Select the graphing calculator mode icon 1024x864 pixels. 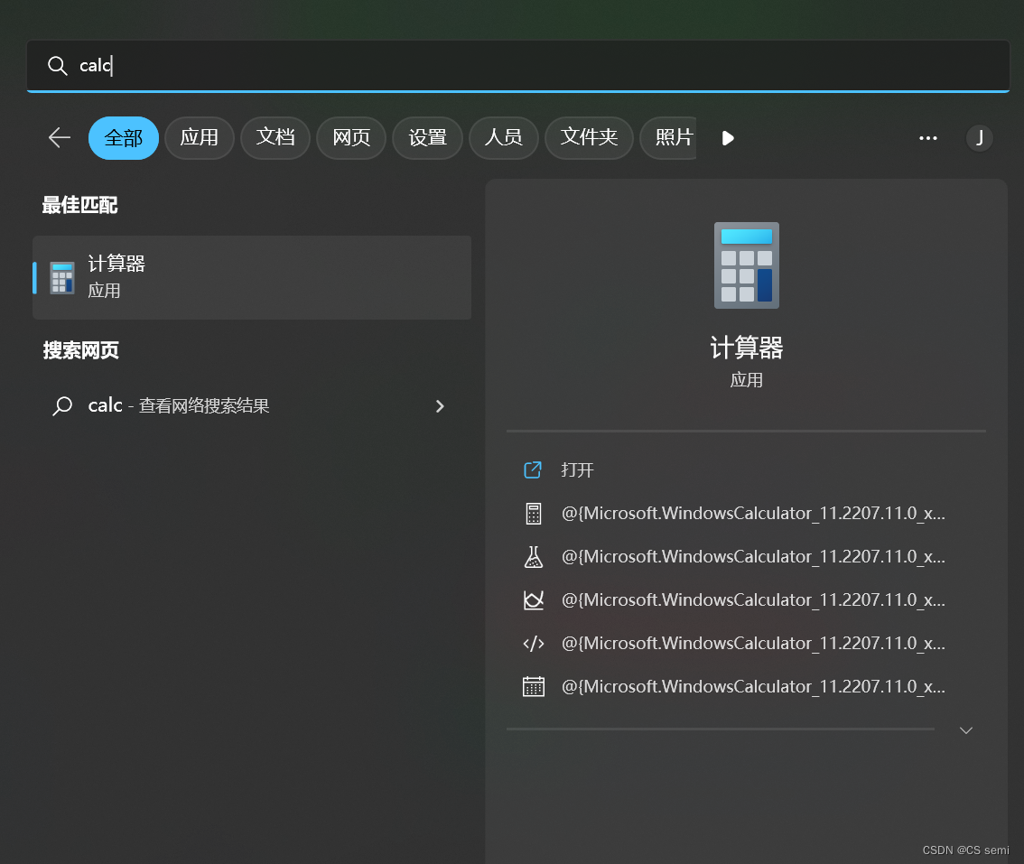point(534,599)
